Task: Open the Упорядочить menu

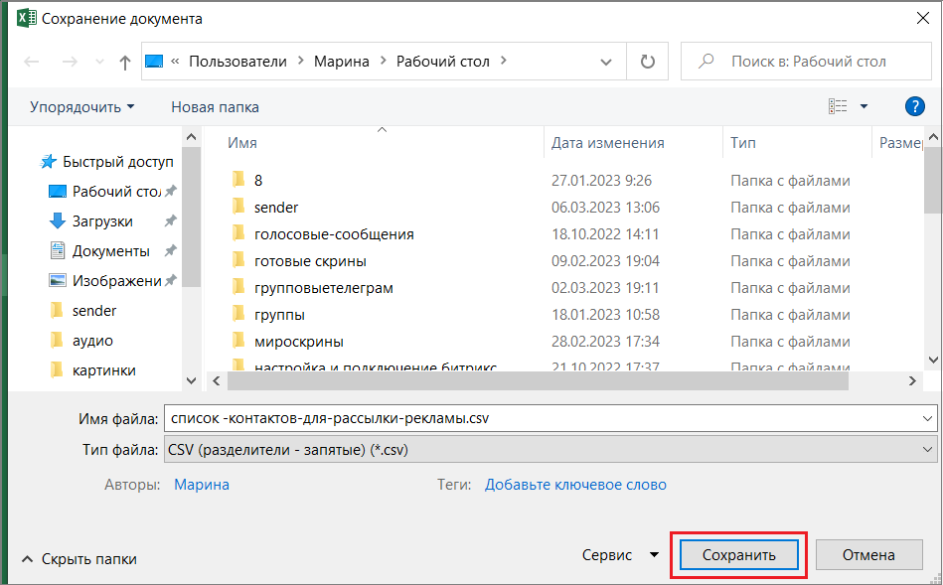Action: (81, 107)
